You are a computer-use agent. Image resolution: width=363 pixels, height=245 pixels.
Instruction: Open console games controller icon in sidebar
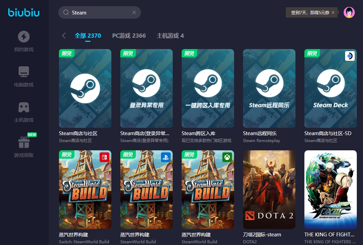[24, 107]
